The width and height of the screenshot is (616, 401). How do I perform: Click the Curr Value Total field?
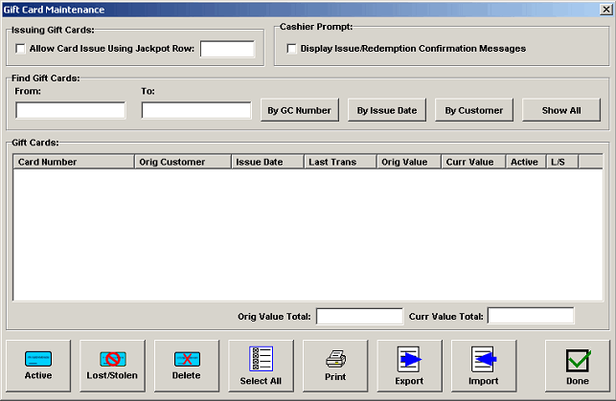pyautogui.click(x=531, y=316)
